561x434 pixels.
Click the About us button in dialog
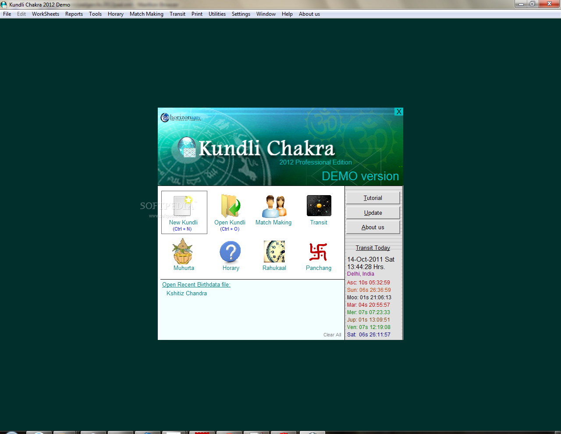[373, 227]
